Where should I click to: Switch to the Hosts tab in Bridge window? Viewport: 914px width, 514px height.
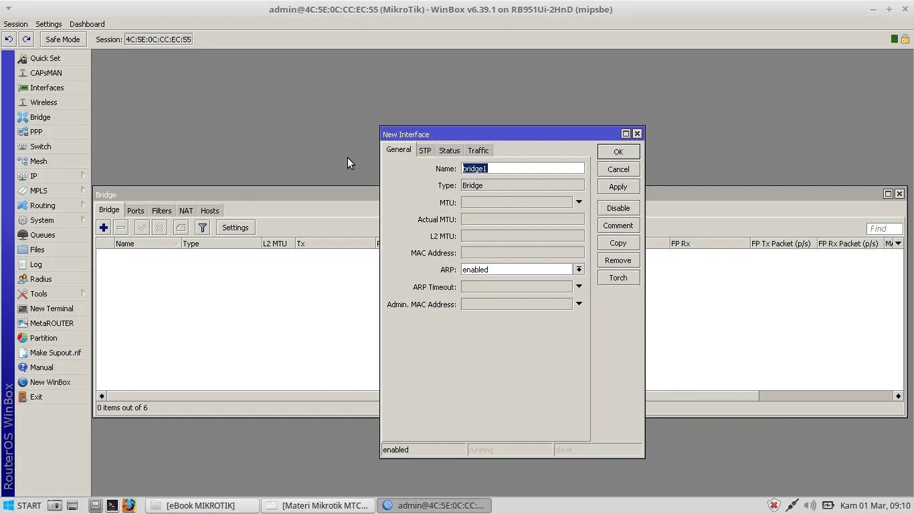(x=209, y=211)
